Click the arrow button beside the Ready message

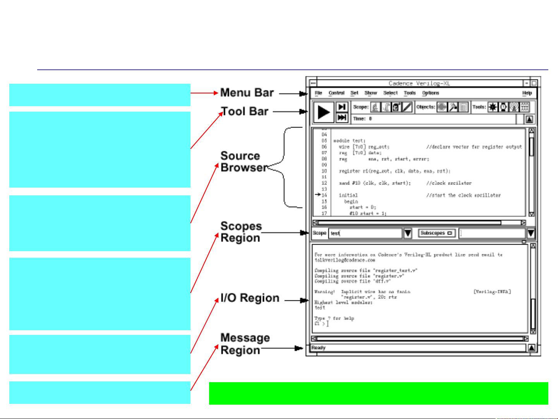pos(532,348)
